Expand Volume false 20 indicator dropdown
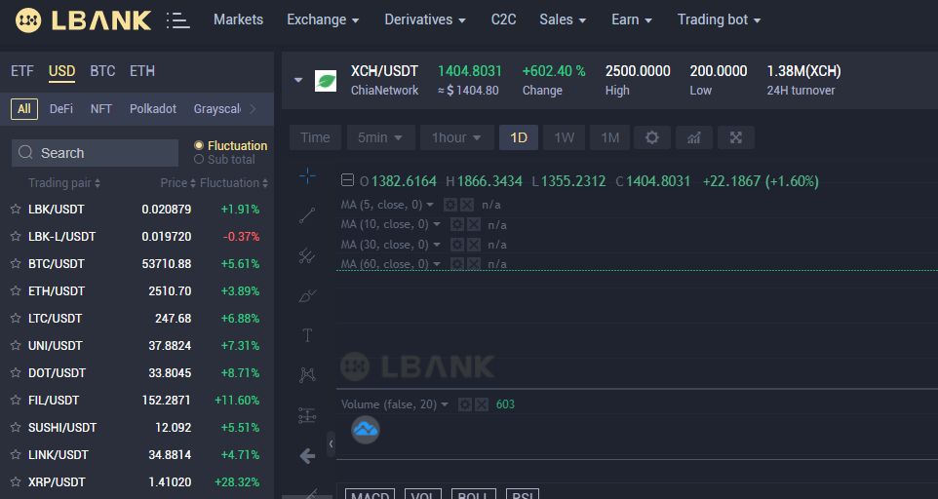The width and height of the screenshot is (938, 499). click(x=445, y=404)
